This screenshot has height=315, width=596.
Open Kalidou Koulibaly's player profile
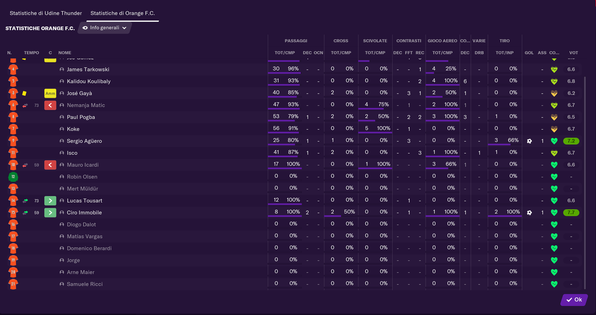coord(88,81)
